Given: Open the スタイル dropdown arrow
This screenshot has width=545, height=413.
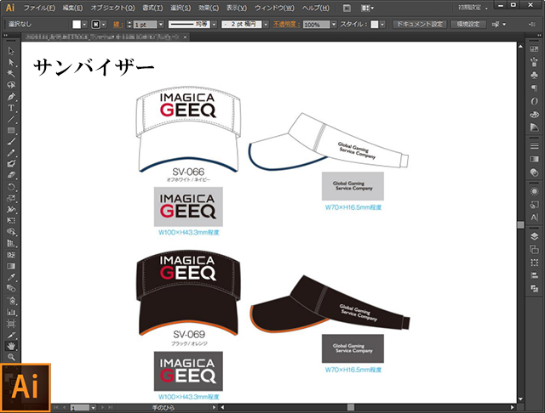Looking at the screenshot, I should pos(382,25).
